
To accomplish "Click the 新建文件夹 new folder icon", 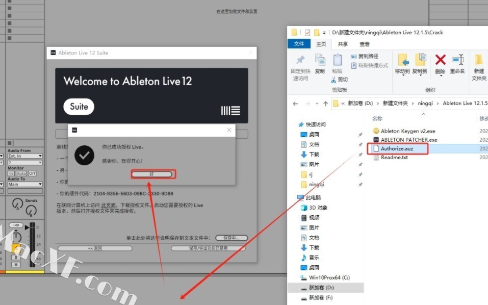I will 479,60.
